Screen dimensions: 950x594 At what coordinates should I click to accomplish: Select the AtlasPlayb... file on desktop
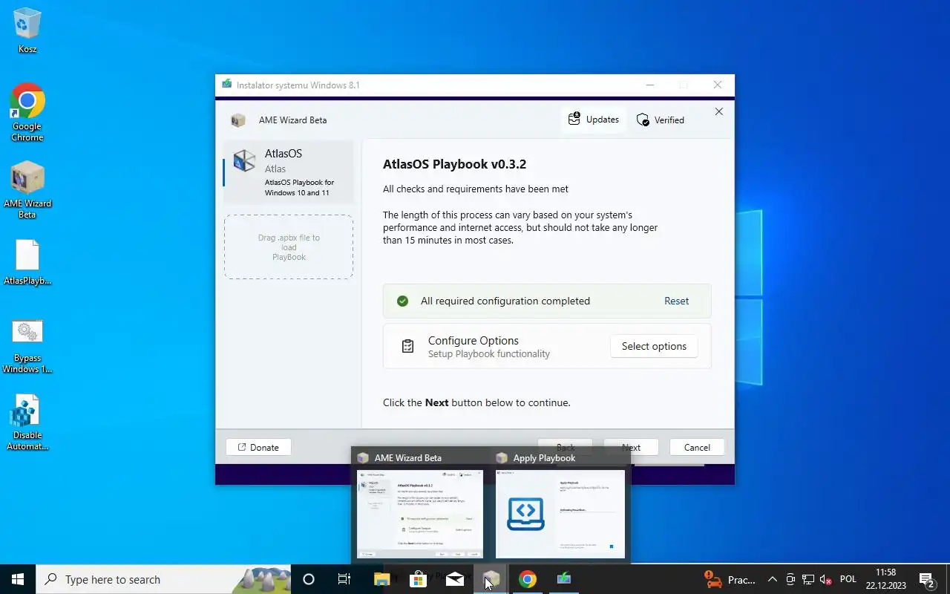[27, 263]
